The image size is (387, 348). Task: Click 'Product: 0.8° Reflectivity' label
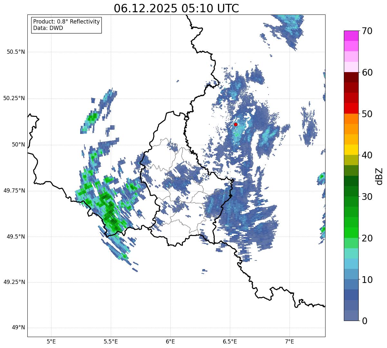coord(67,22)
